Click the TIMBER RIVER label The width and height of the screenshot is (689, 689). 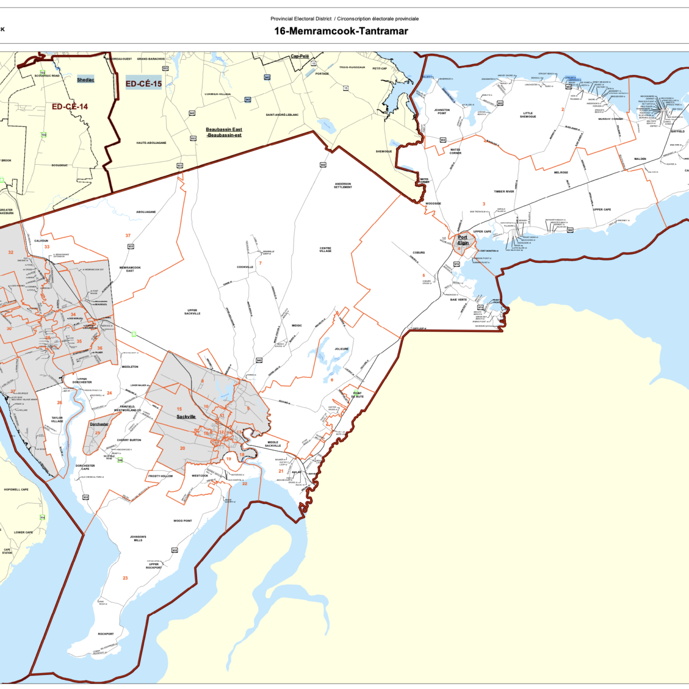coord(504,192)
